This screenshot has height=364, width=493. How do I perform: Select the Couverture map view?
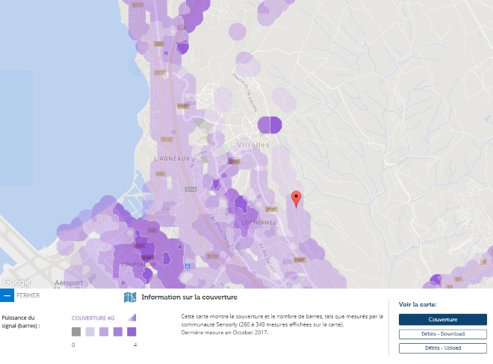pos(443,319)
